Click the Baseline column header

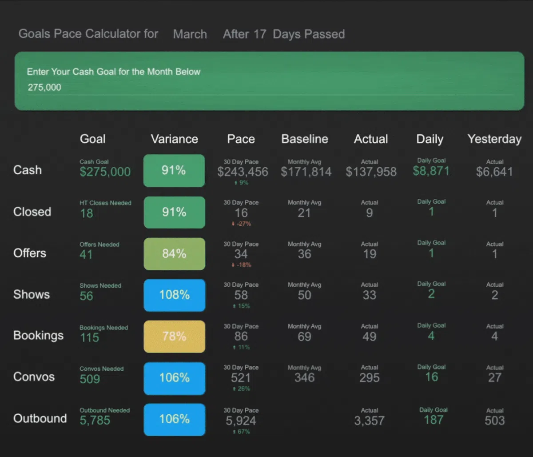point(305,139)
